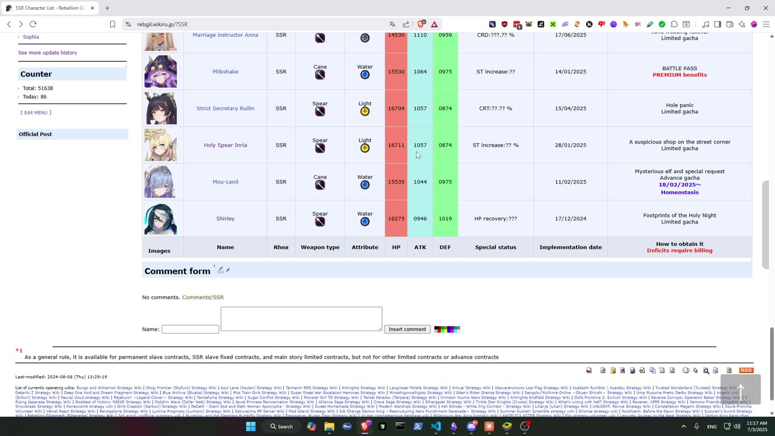Click the browser reload button
The height and width of the screenshot is (436, 775).
(x=33, y=24)
